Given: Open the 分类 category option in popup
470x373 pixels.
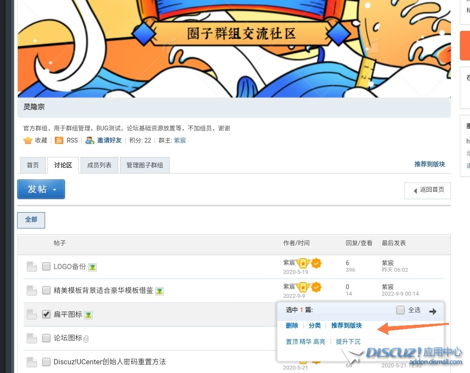Looking at the screenshot, I should coord(315,326).
